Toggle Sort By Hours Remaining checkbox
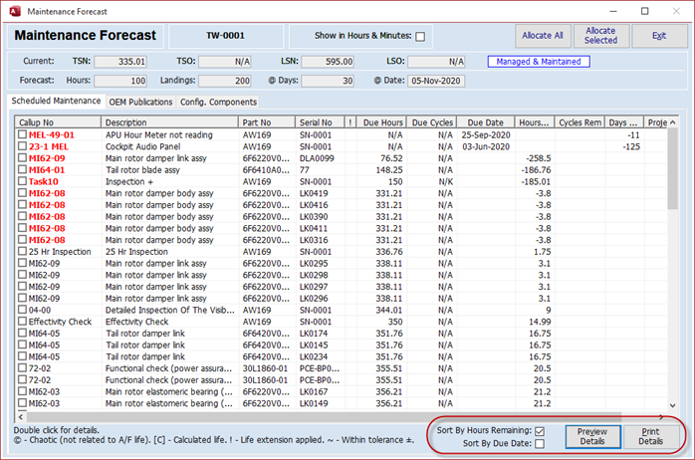 (540, 430)
